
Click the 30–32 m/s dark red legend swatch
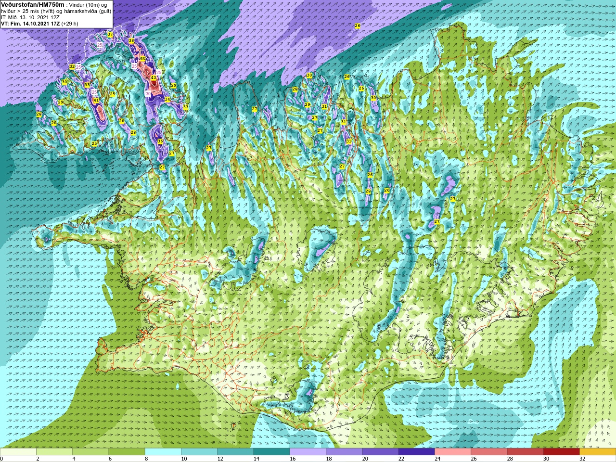pos(561,452)
